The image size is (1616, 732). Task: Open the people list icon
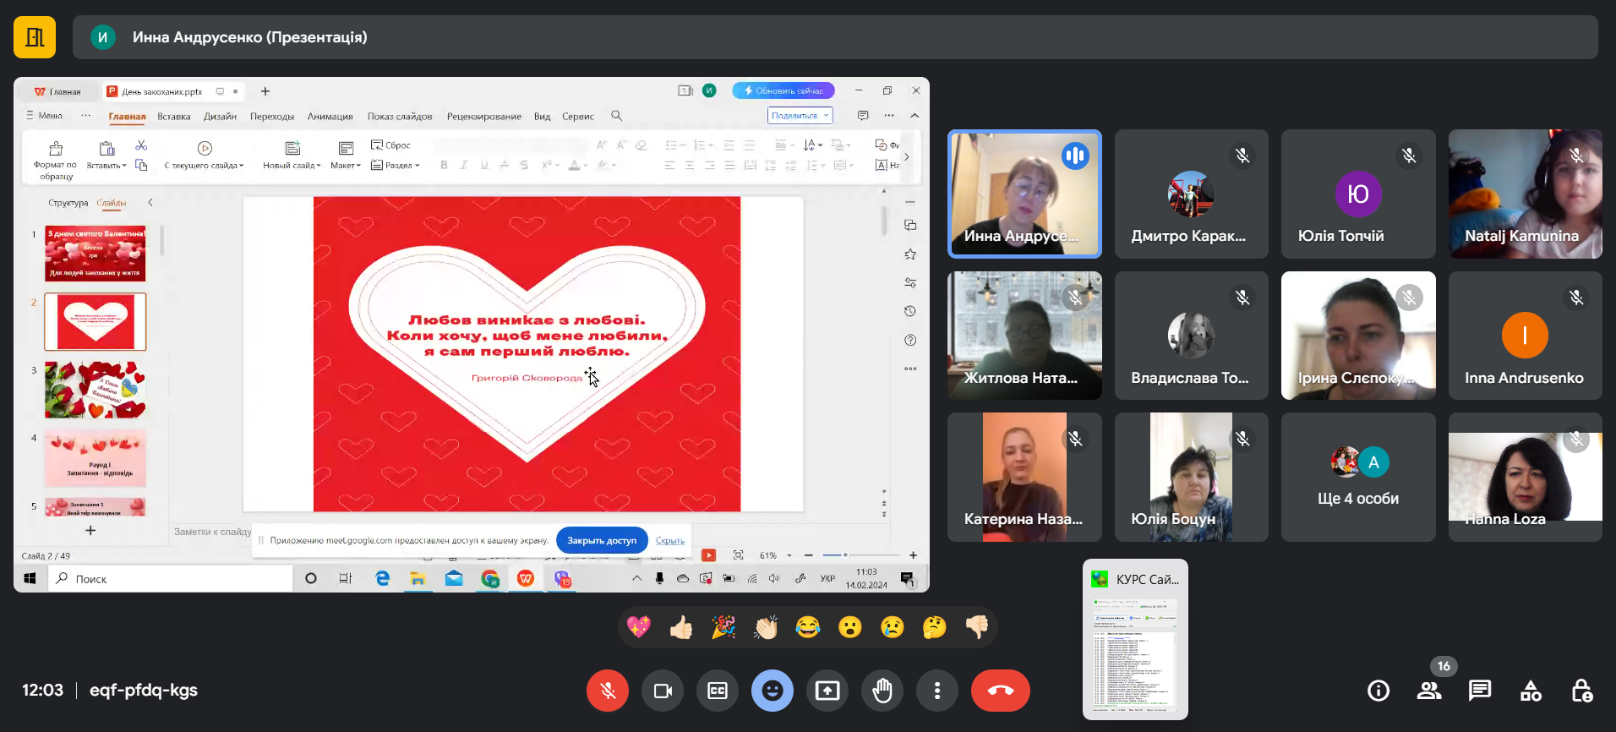pyautogui.click(x=1429, y=691)
